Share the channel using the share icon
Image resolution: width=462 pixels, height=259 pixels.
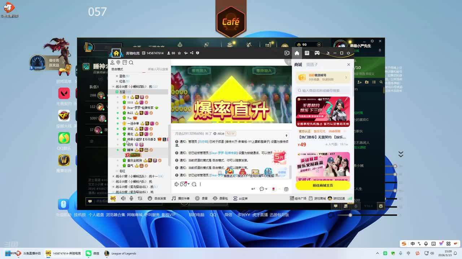coord(192,53)
